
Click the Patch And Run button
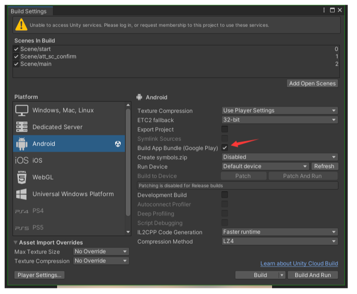pyautogui.click(x=303, y=176)
